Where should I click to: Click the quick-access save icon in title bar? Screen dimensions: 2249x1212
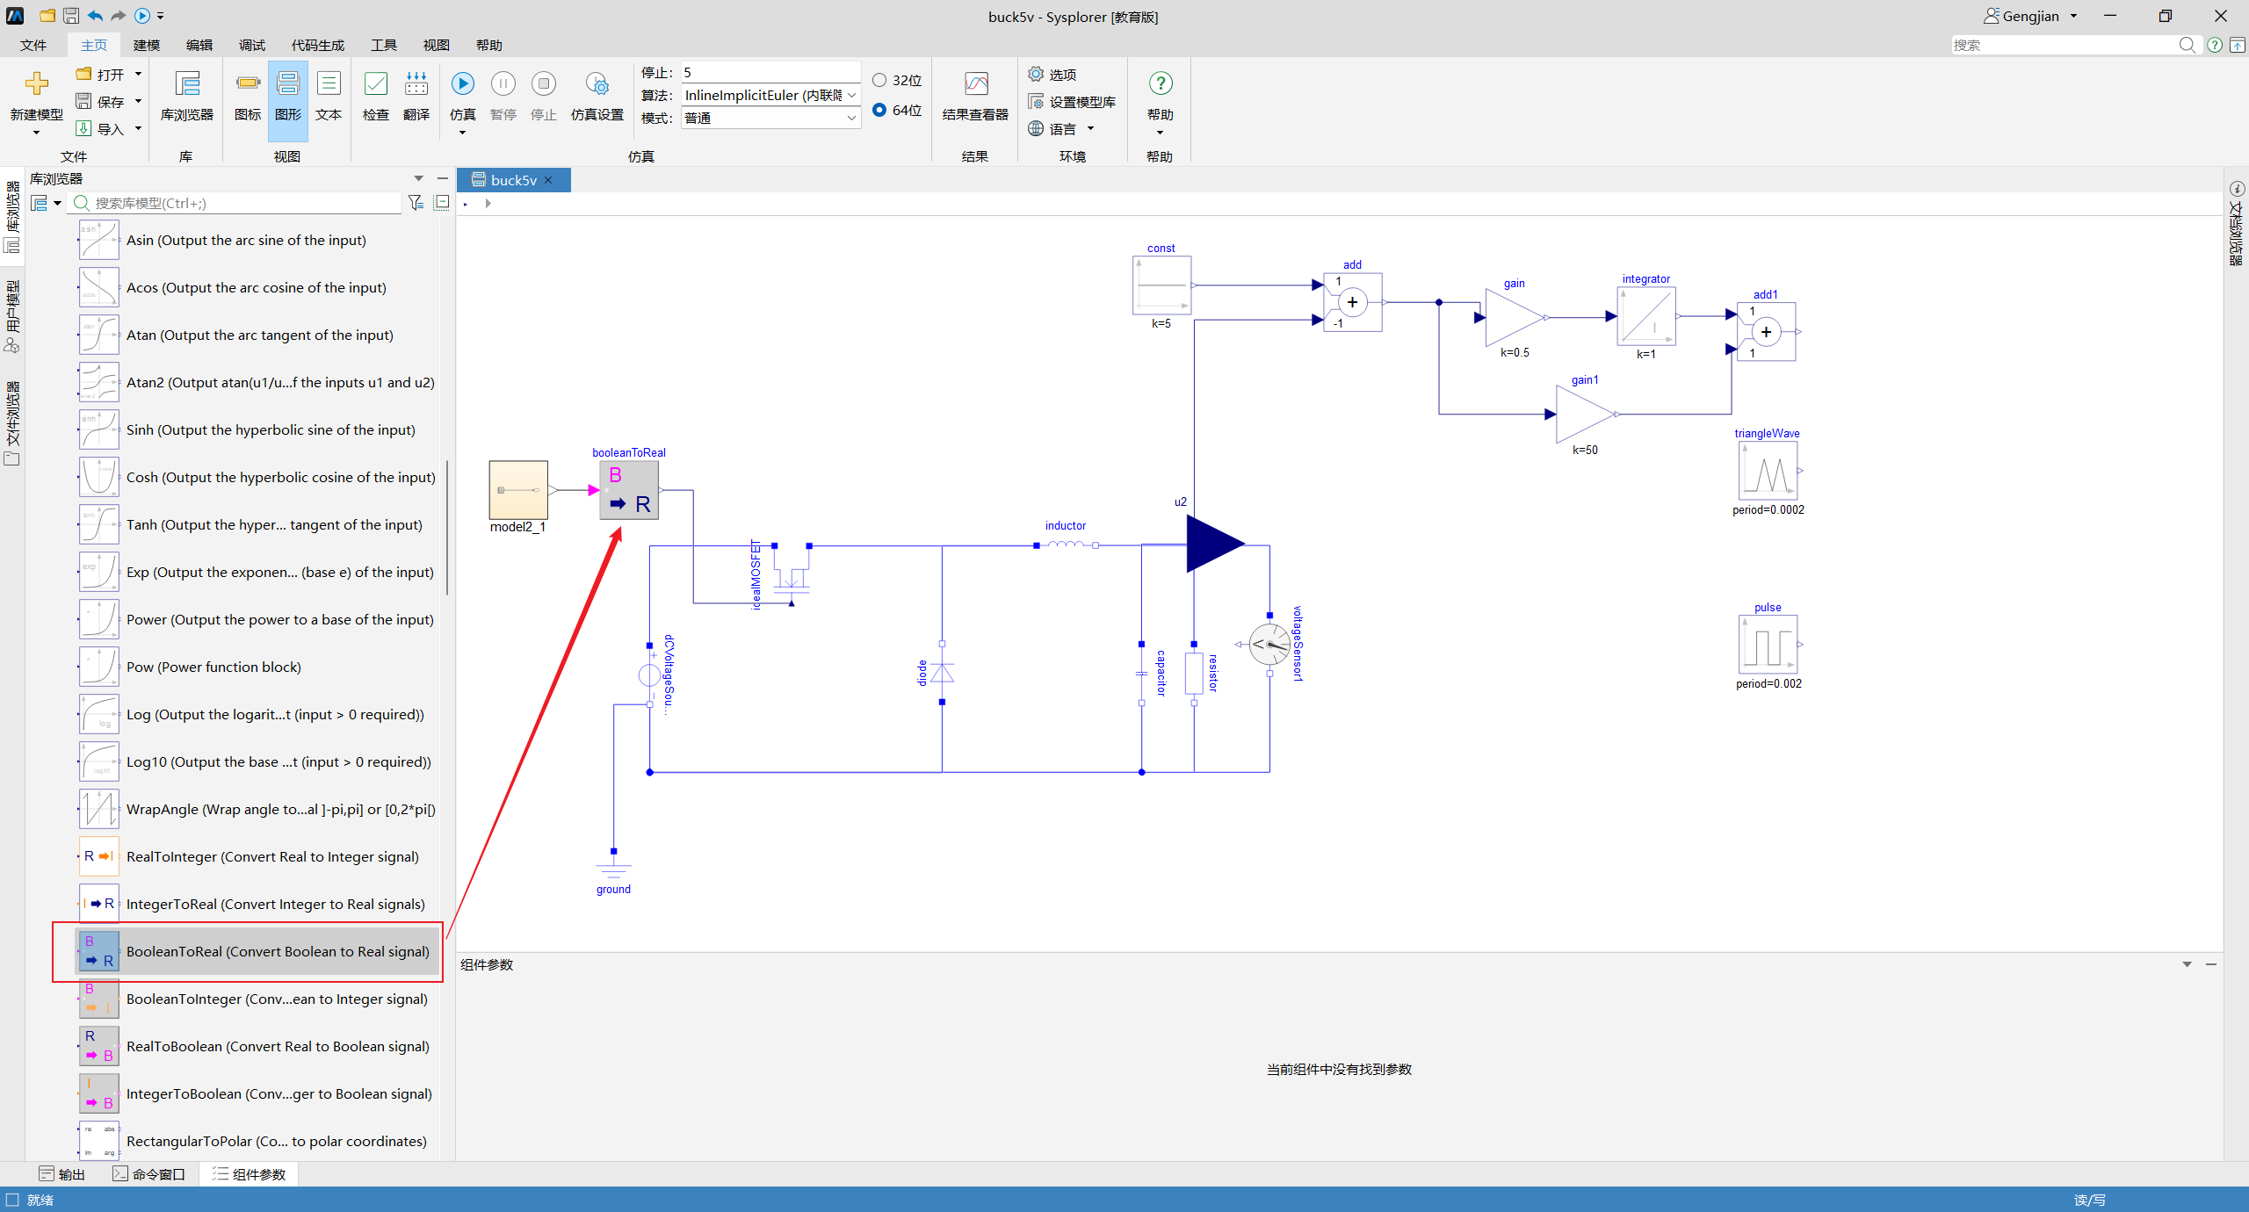point(71,16)
